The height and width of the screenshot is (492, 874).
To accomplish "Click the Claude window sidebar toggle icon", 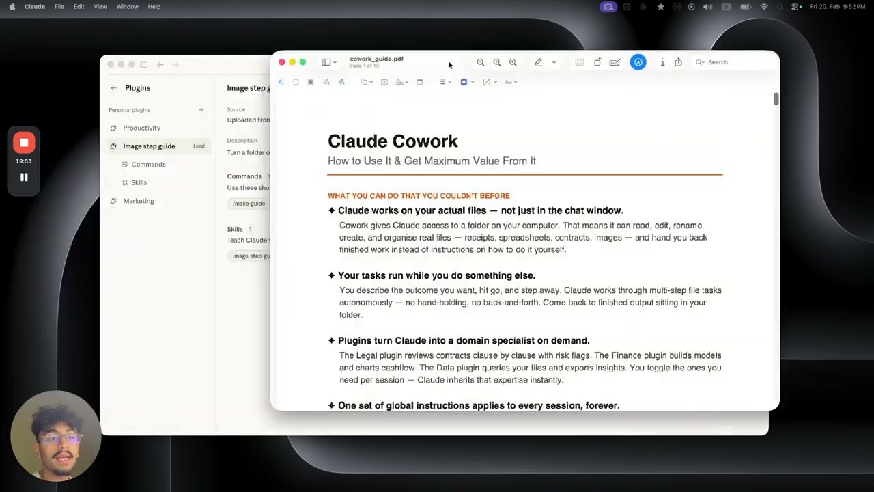I will 143,65.
